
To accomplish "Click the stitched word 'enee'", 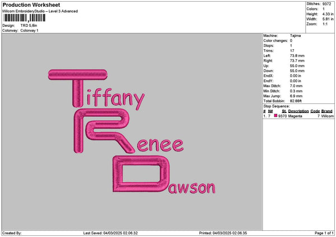I will [x=160, y=145].
